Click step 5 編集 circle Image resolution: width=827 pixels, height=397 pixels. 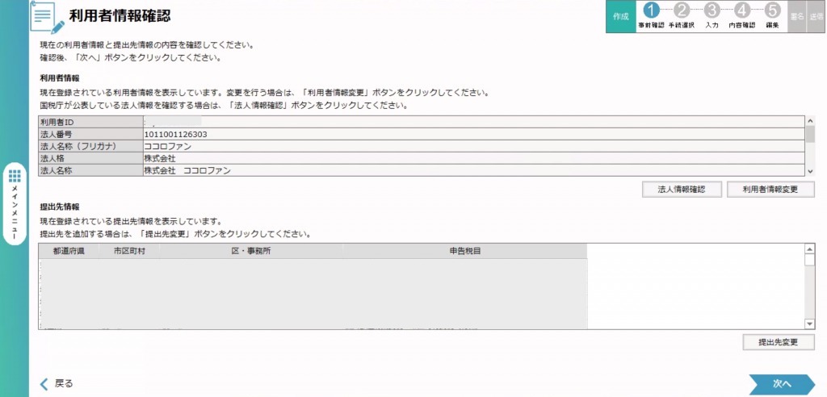(771, 10)
